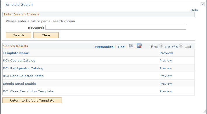Go to First results page
This screenshot has height=114, width=207.
pyautogui.click(x=154, y=47)
